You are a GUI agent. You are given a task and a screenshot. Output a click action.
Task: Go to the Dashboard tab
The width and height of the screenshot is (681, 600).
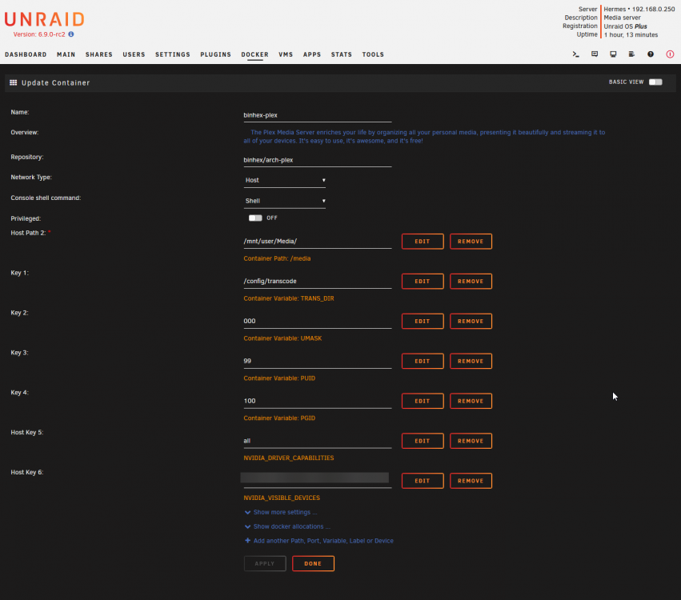[x=26, y=54]
